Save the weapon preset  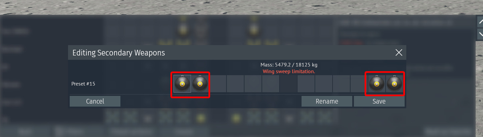click(379, 101)
